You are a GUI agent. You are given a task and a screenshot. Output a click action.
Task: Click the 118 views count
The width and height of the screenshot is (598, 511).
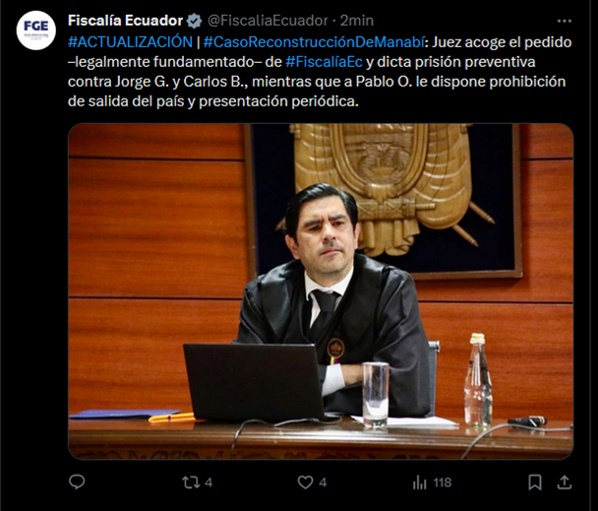(x=442, y=482)
